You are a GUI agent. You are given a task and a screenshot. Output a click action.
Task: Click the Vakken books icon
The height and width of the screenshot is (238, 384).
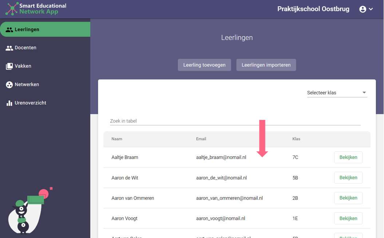click(9, 66)
